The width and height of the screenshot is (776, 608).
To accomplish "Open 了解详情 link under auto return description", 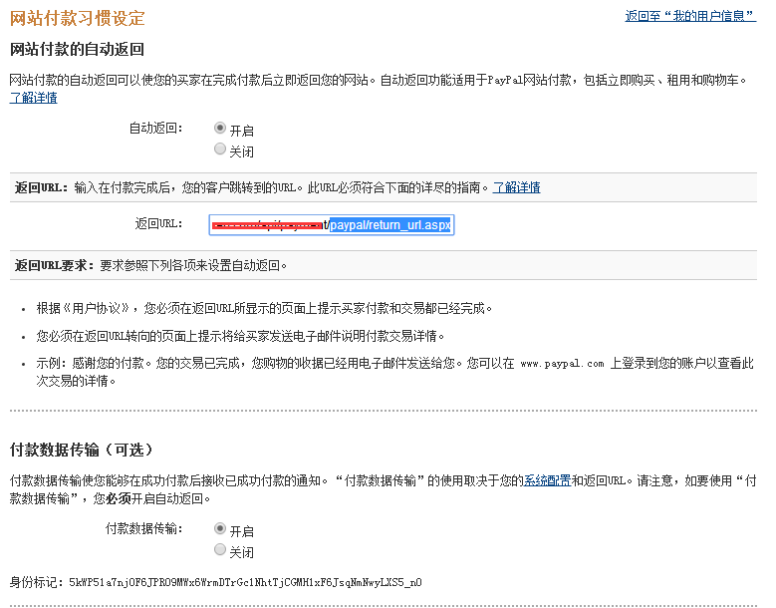I will [x=33, y=98].
